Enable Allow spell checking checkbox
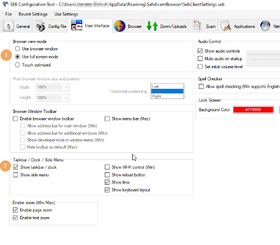280x245 pixels. coord(201,87)
